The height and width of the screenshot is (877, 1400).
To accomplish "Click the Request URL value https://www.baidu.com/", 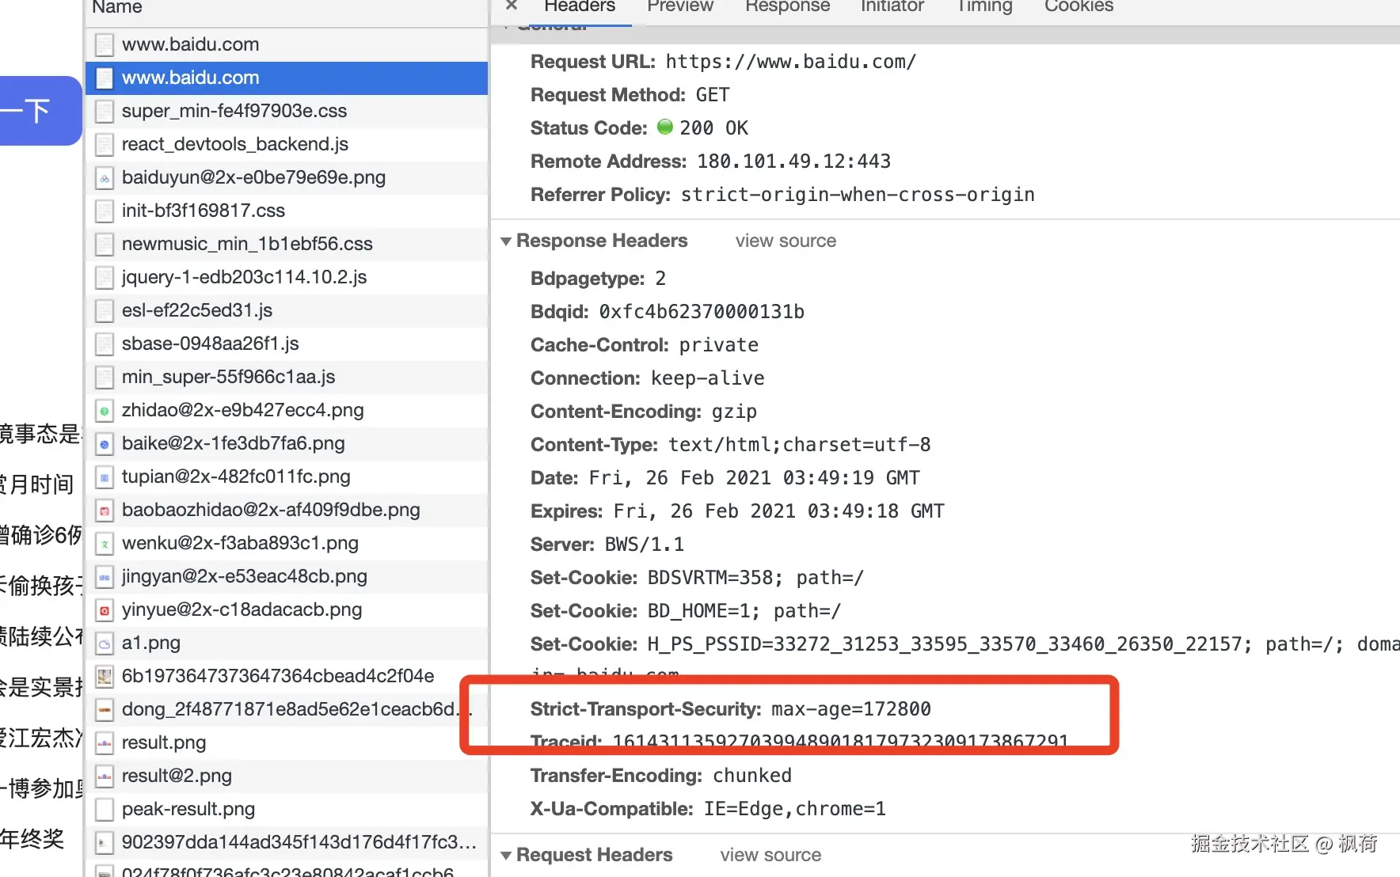I will click(790, 62).
